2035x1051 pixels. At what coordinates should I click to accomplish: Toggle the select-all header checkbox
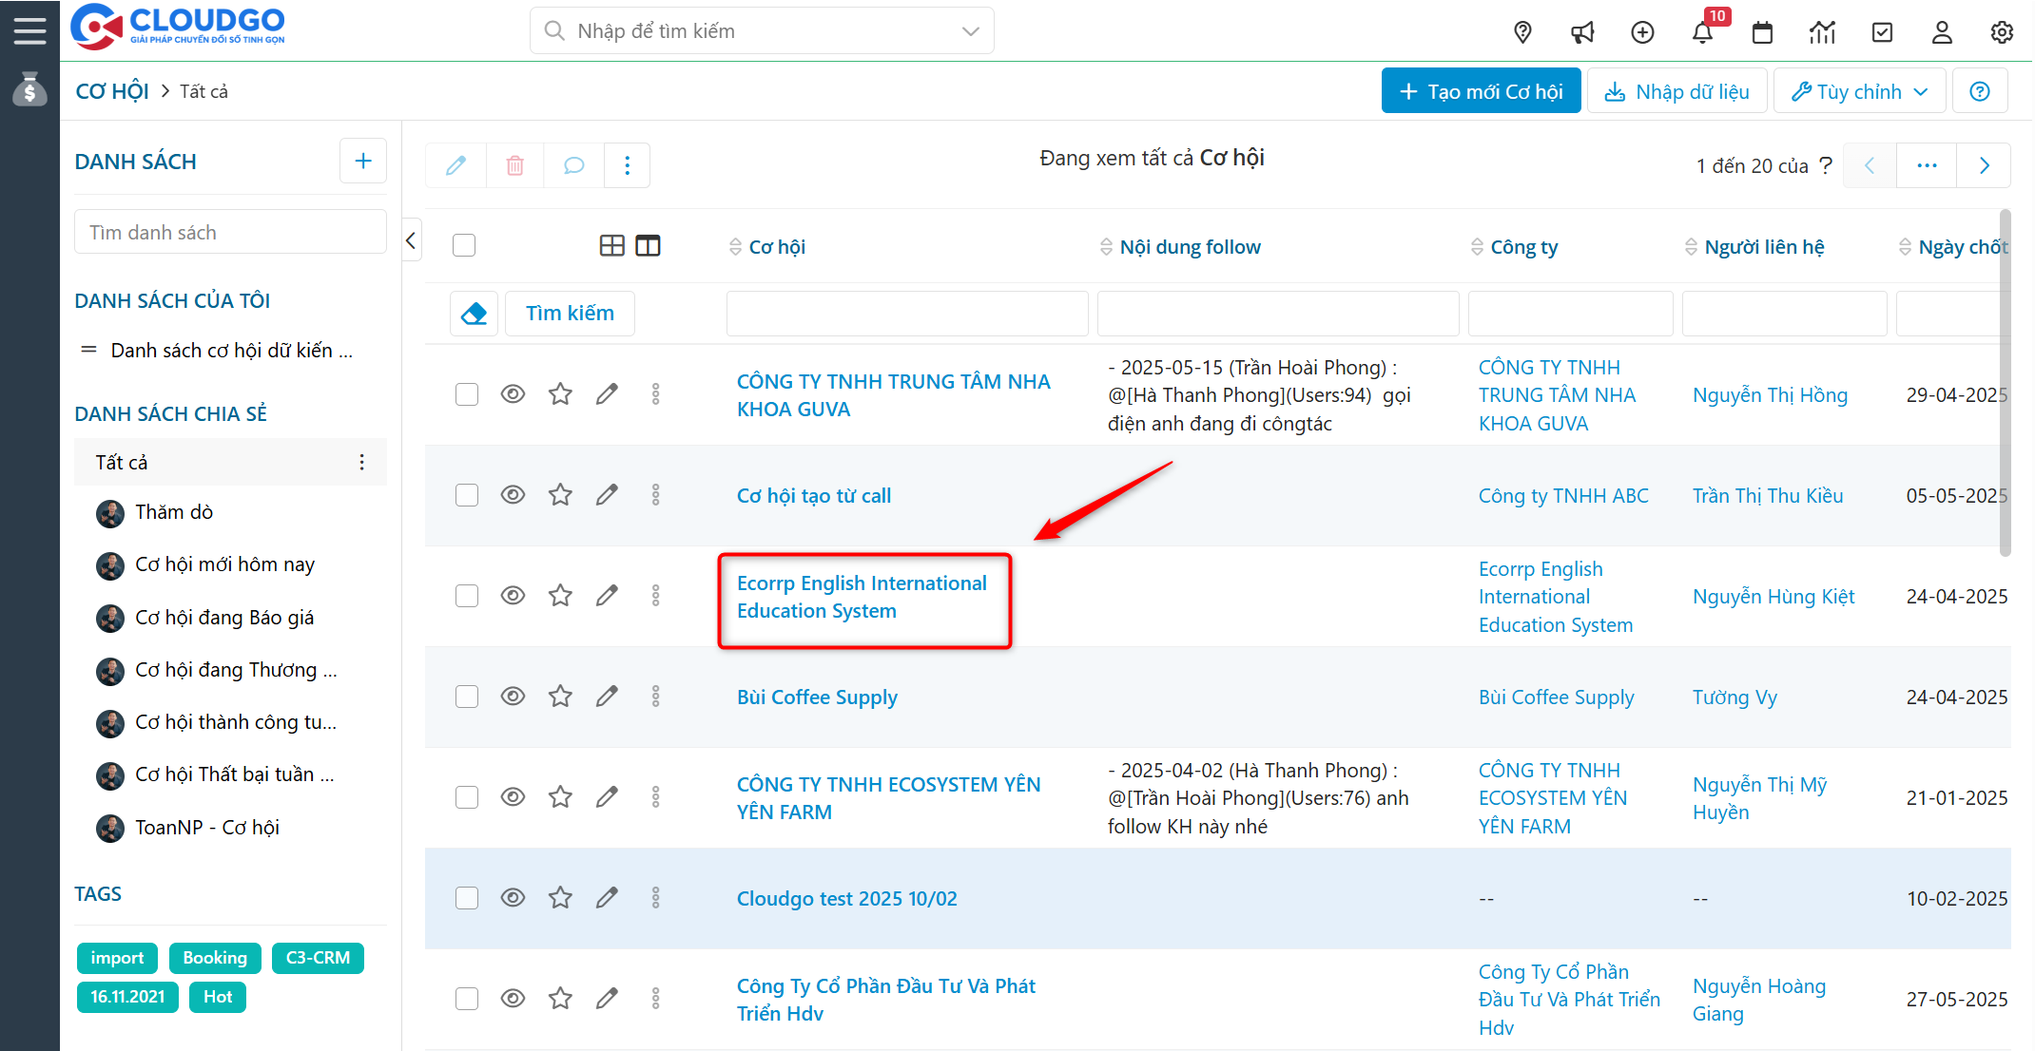point(464,245)
